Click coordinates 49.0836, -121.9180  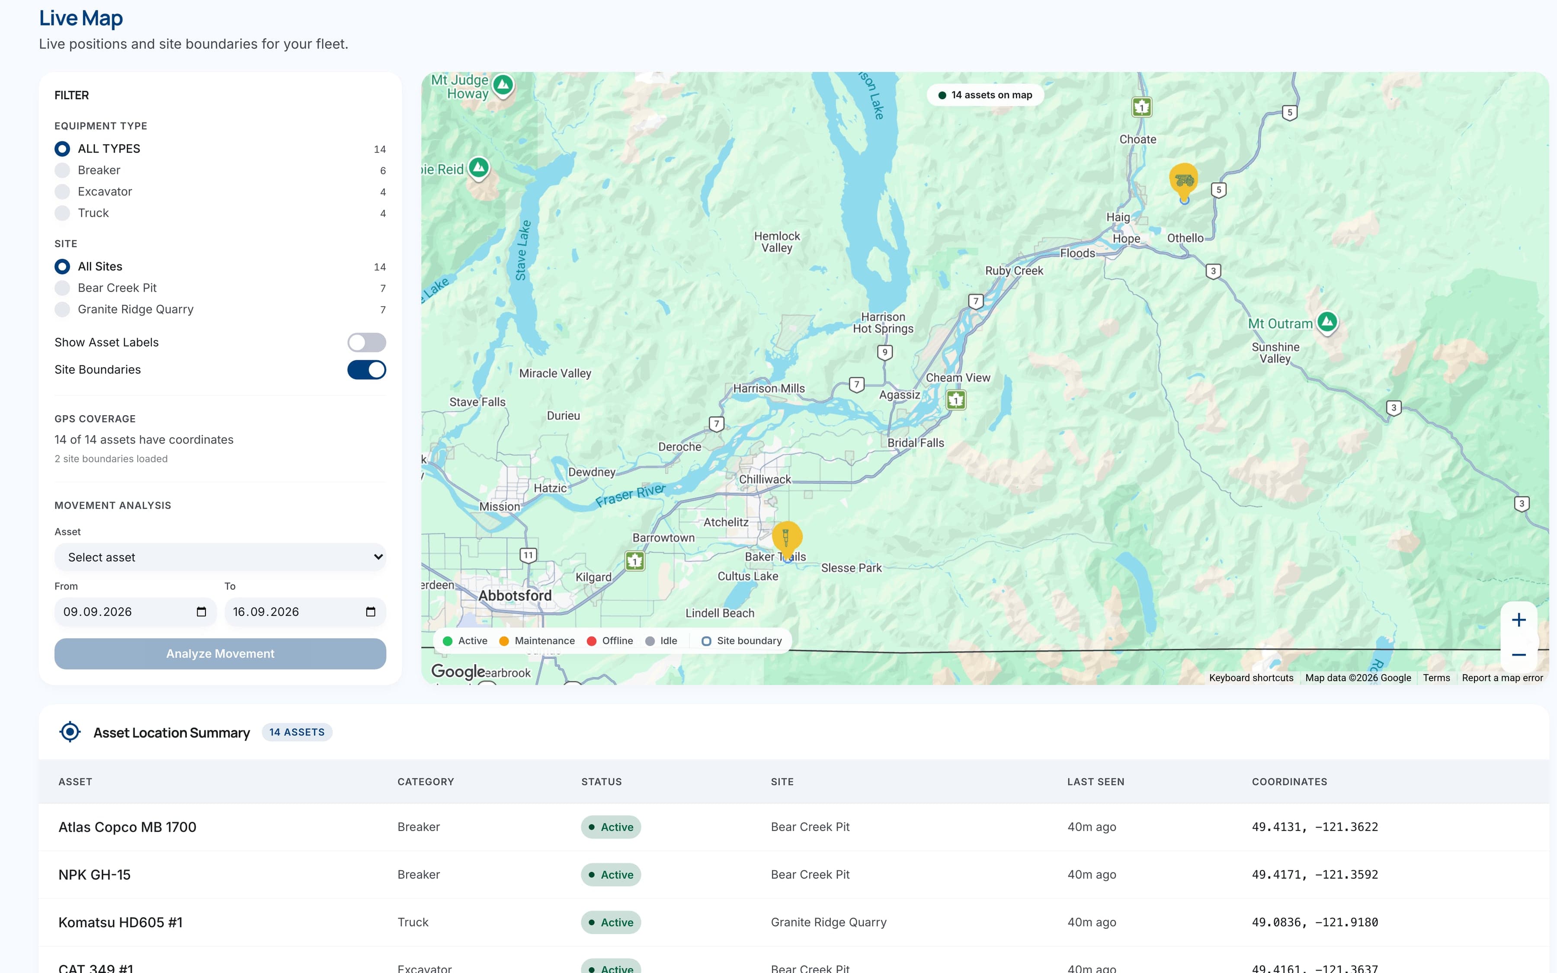pyautogui.click(x=1314, y=922)
